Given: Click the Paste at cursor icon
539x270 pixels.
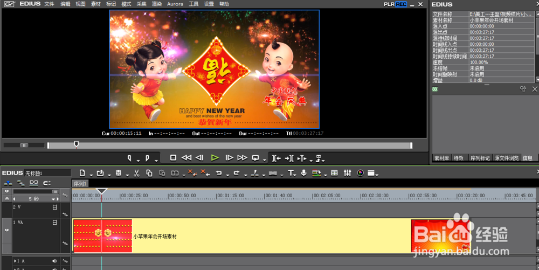Looking at the screenshot, I should (162, 173).
